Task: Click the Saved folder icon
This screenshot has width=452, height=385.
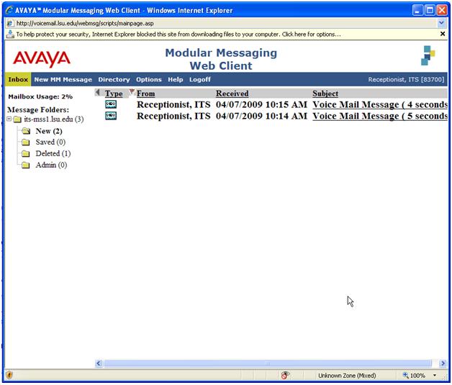Action: click(26, 142)
